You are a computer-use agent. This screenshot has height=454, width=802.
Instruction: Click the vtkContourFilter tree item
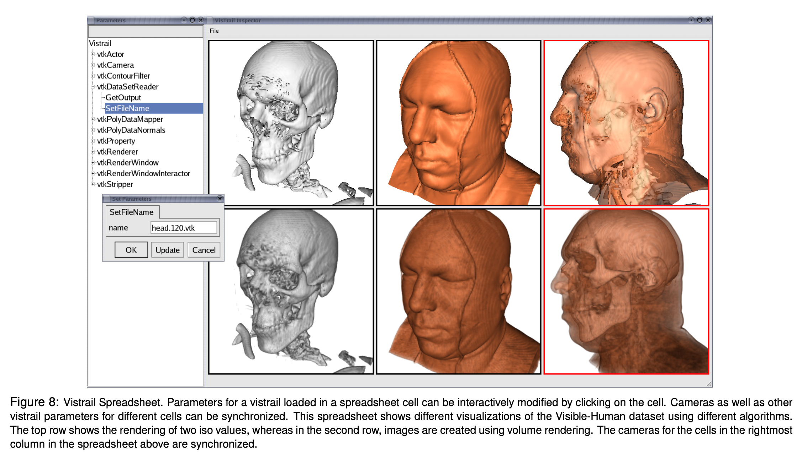coord(123,76)
